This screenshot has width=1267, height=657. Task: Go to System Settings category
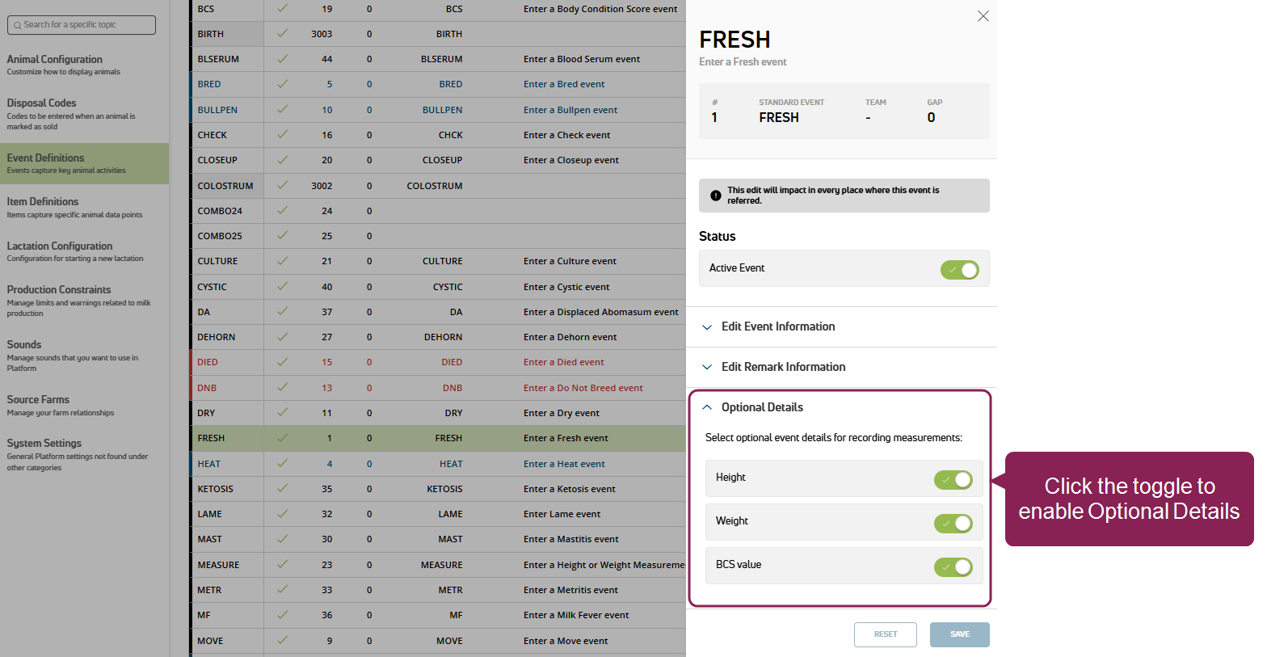click(44, 444)
